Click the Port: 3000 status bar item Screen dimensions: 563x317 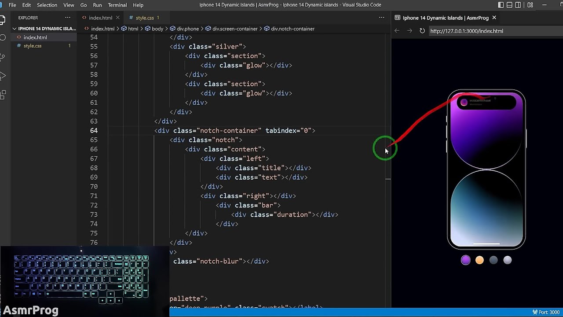(x=546, y=312)
